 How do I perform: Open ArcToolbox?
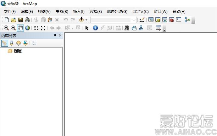coord(172,20)
